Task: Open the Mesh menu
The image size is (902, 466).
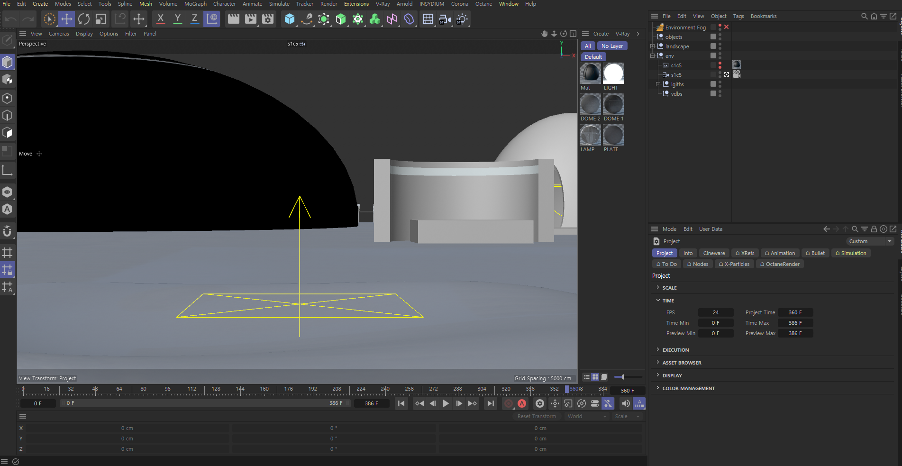Action: (146, 4)
